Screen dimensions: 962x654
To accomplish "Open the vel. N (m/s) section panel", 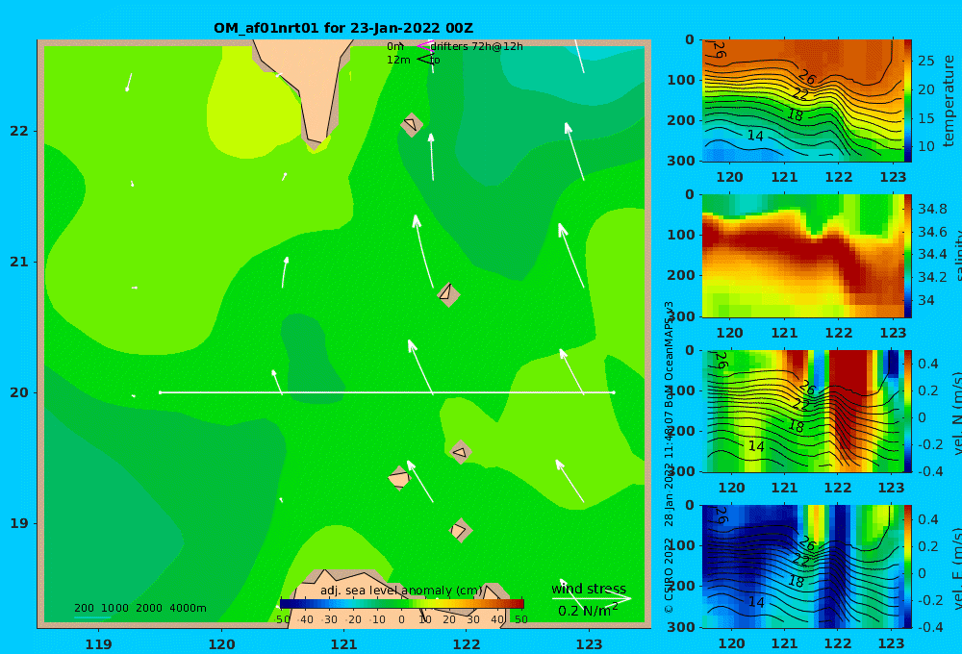I will (803, 411).
